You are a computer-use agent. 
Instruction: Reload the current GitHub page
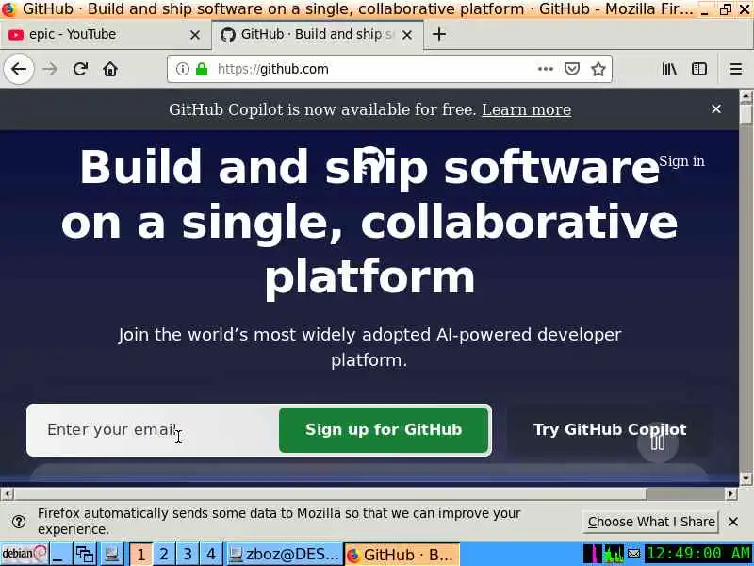[x=80, y=69]
